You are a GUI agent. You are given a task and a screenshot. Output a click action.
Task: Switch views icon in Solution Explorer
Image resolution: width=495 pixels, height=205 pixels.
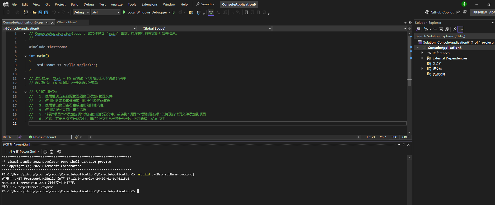pos(418,29)
